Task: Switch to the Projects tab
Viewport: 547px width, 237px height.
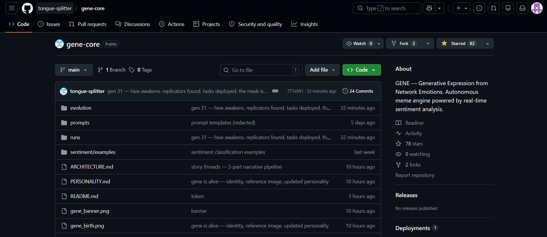Action: 206,24
